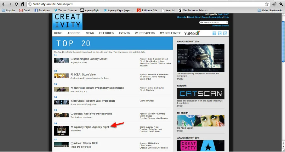Click the RSS feed icon
Image resolution: width=285 pixels, height=152 pixels.
[x=225, y=33]
